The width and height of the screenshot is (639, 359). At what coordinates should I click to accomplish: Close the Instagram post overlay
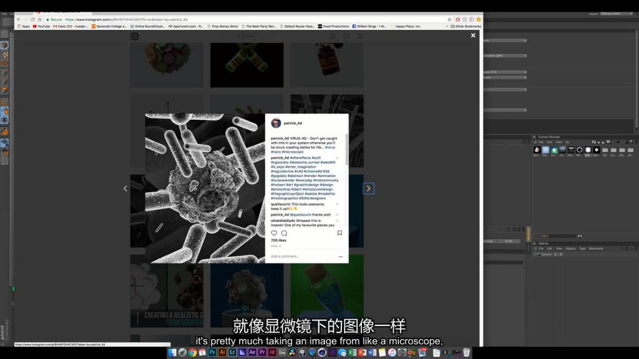[x=473, y=36]
